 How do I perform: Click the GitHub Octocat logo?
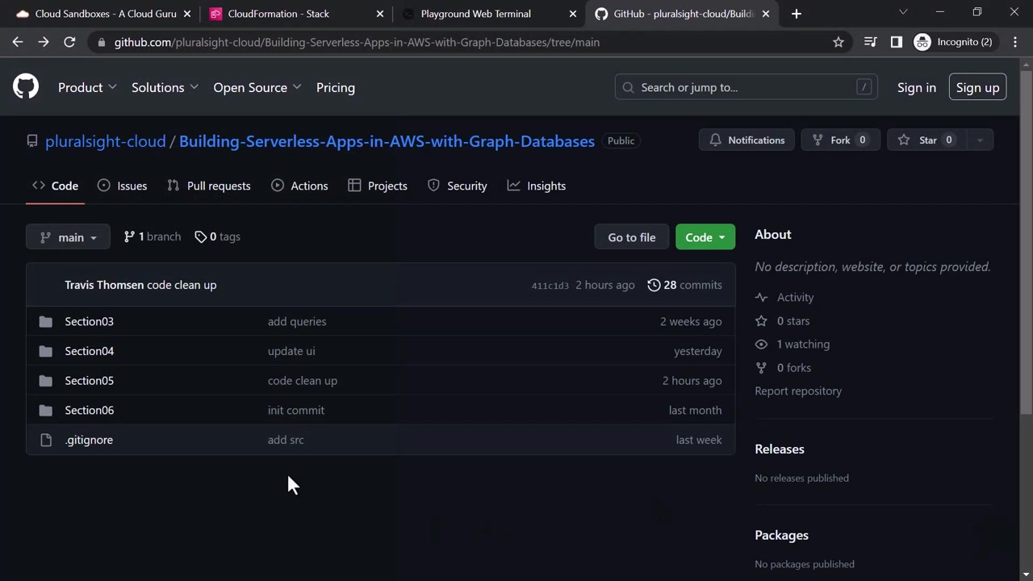tap(26, 87)
